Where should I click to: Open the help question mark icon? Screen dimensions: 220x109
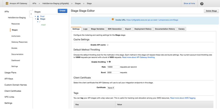coord(202,4)
